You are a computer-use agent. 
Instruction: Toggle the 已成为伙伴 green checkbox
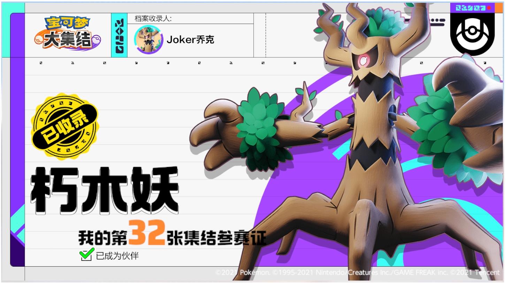pos(86,255)
